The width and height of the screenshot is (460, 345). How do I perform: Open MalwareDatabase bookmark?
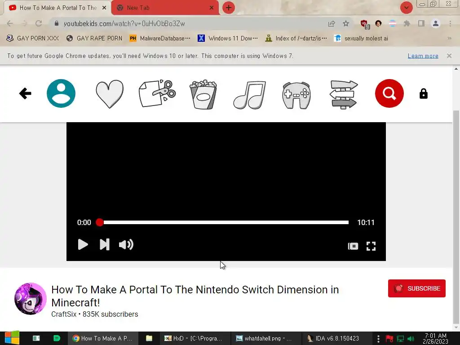tap(160, 39)
